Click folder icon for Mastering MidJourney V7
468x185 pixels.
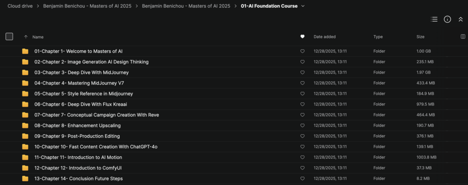25,83
